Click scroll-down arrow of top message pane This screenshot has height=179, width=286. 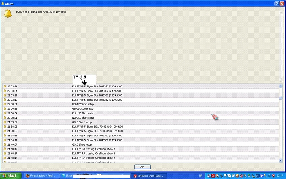(x=281, y=80)
